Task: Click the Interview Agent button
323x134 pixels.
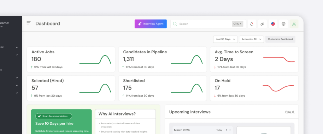Action: tap(150, 24)
